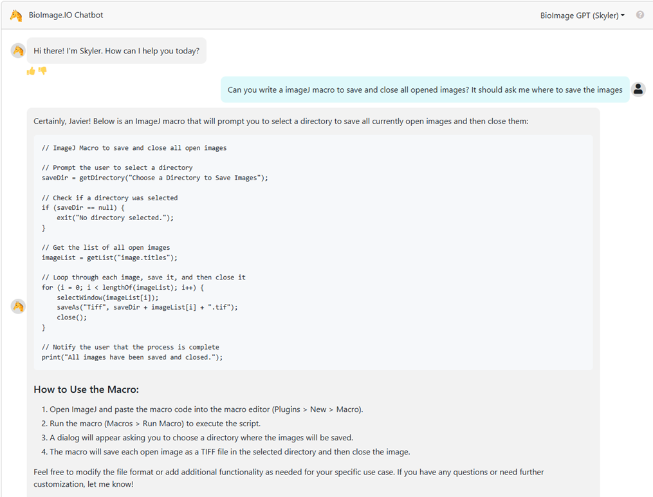
Task: Give thumbs down to Skyler's greeting
Action: [42, 71]
